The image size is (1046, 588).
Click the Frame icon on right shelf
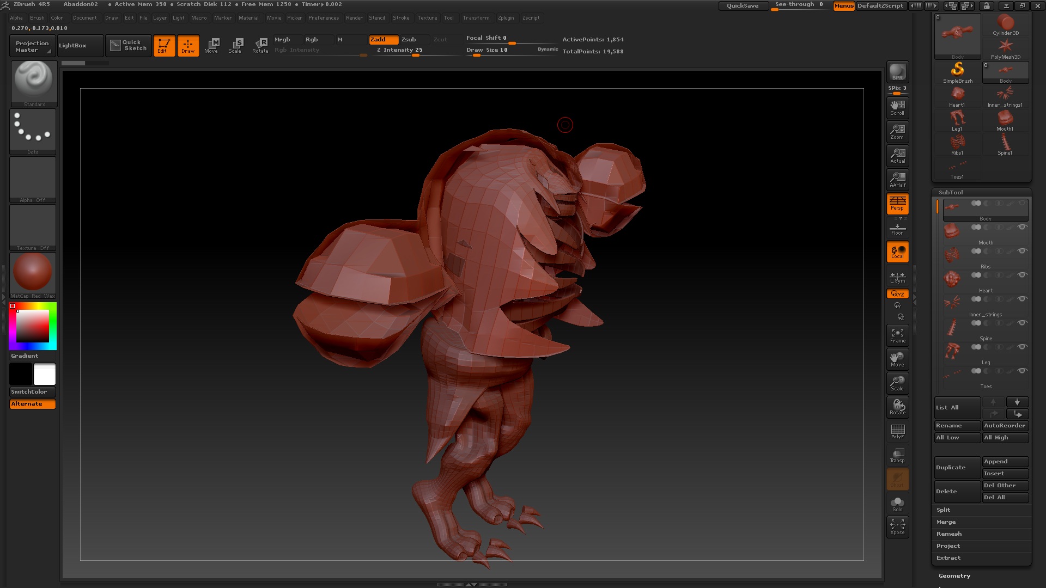[897, 335]
